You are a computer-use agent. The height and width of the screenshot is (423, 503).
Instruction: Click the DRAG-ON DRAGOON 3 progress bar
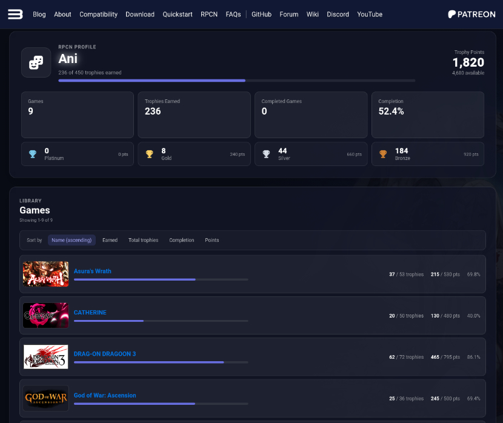pos(161,362)
